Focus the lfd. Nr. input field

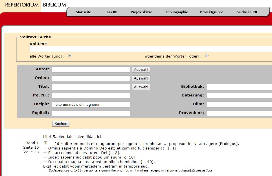(91, 96)
